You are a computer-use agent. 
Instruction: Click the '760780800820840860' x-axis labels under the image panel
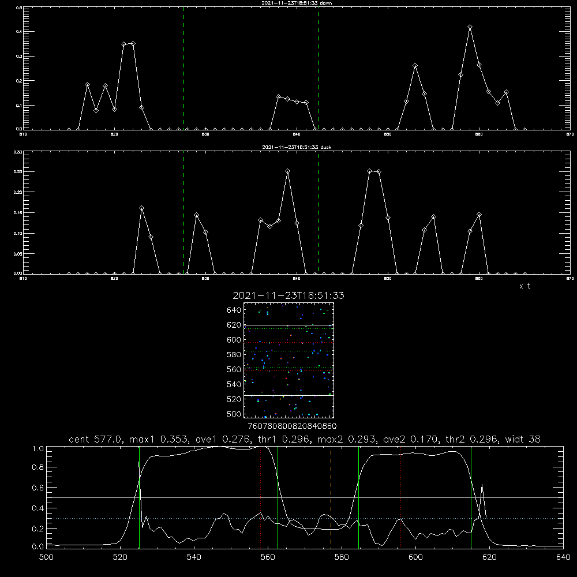click(x=292, y=426)
